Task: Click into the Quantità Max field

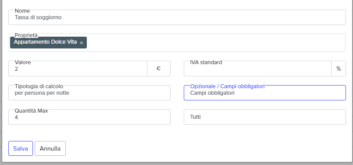Action: point(89,117)
